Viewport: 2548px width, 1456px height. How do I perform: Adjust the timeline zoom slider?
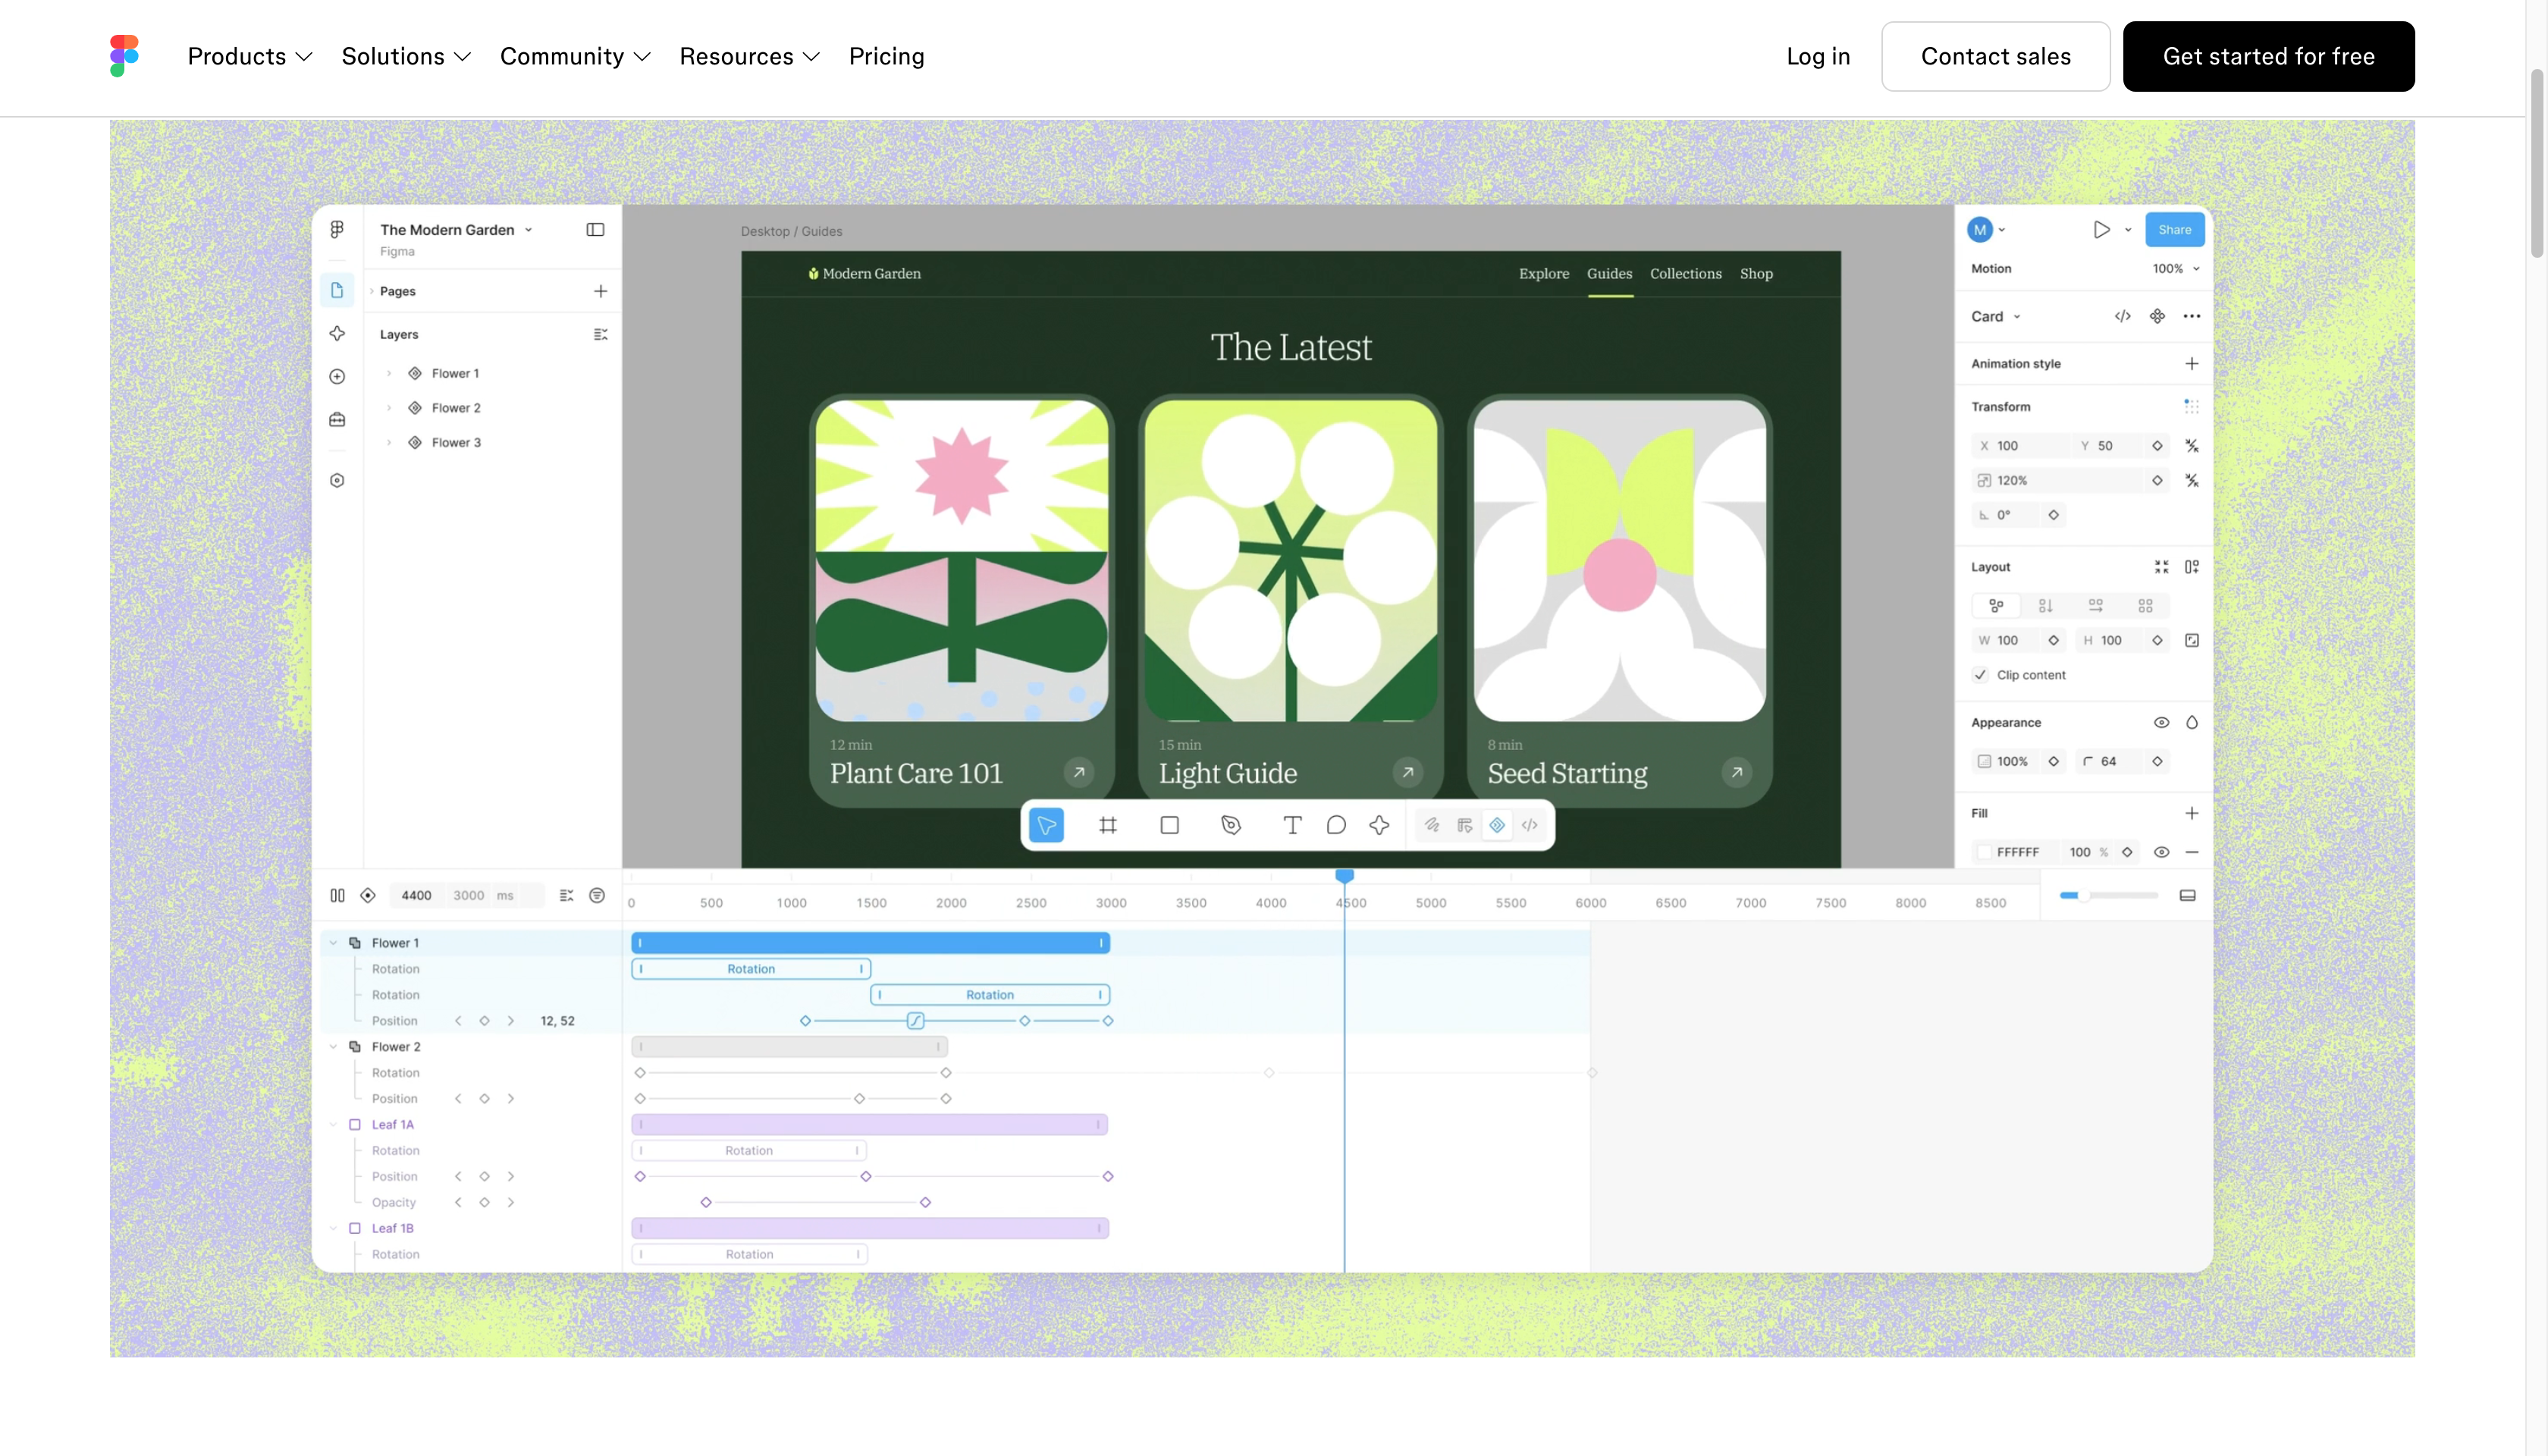2108,896
